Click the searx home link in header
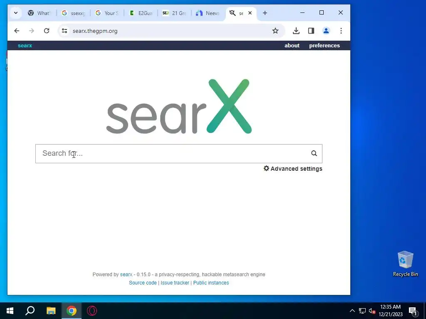The image size is (426, 319). 25,46
